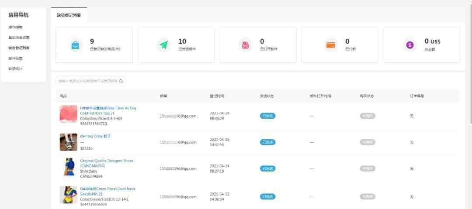Viewport: 472px width, 209px height.
Task: Click the magnifier icon in search box
Action: tap(121, 81)
